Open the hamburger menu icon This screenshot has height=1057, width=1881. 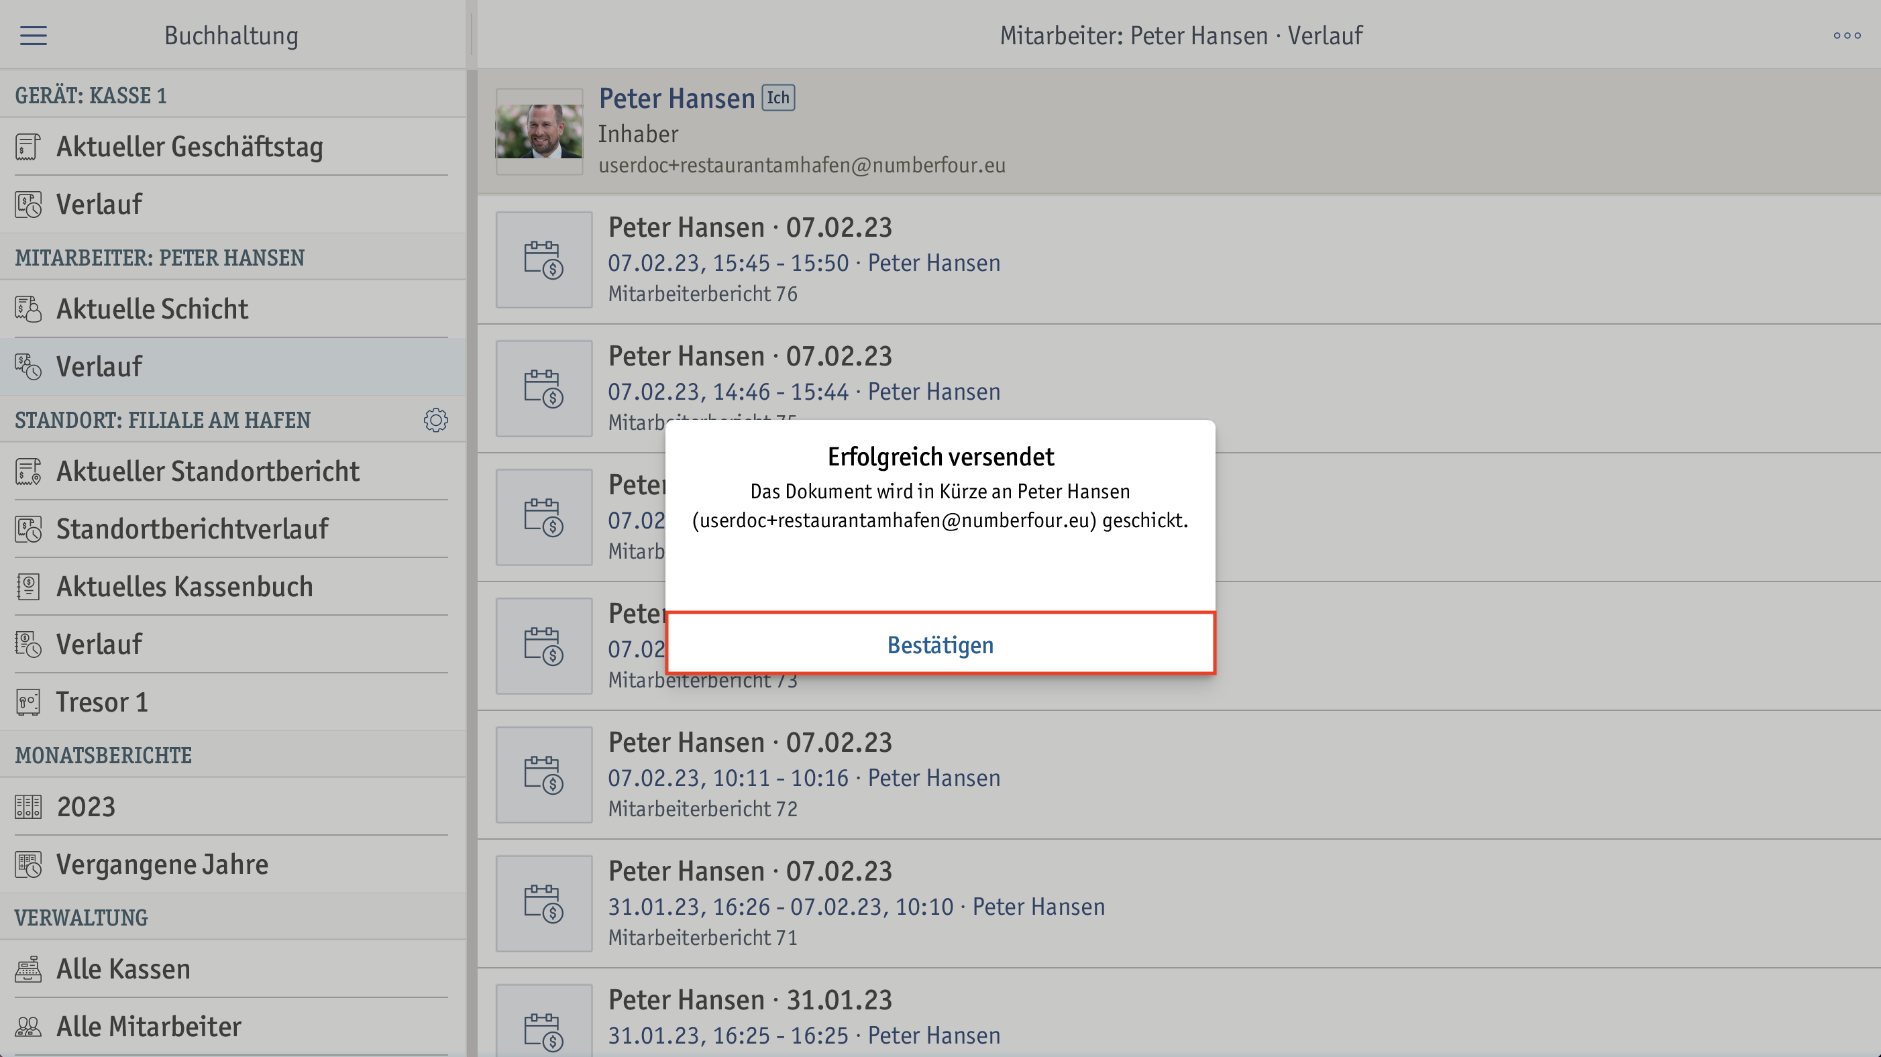pos(33,35)
